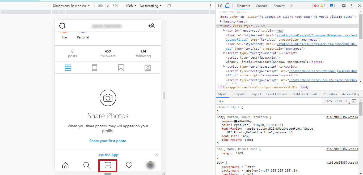Viewport: 363px width, 175px height.
Task: Toggle the :hov element state panel
Action: pos(329,101)
